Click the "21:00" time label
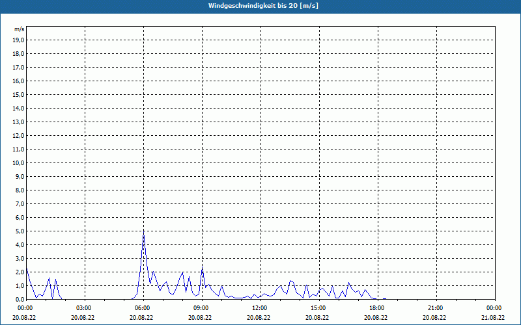Screen dimensions: 521x325 click(x=436, y=308)
